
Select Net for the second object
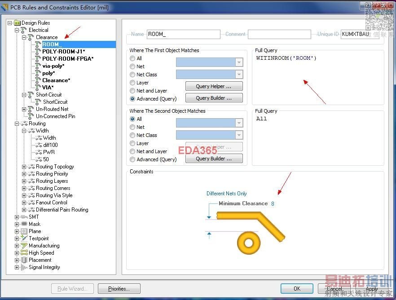(x=132, y=127)
